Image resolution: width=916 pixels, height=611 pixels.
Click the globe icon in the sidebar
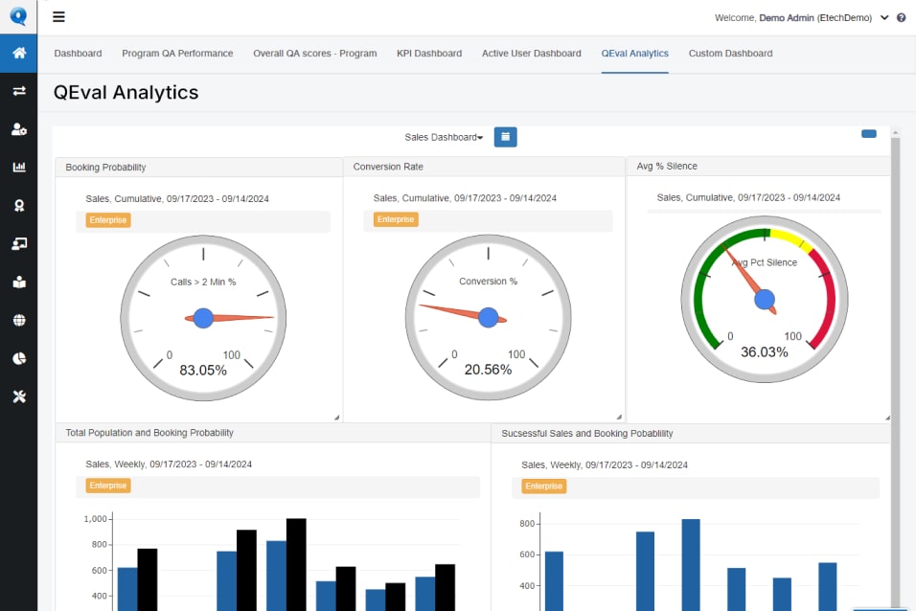click(x=18, y=321)
